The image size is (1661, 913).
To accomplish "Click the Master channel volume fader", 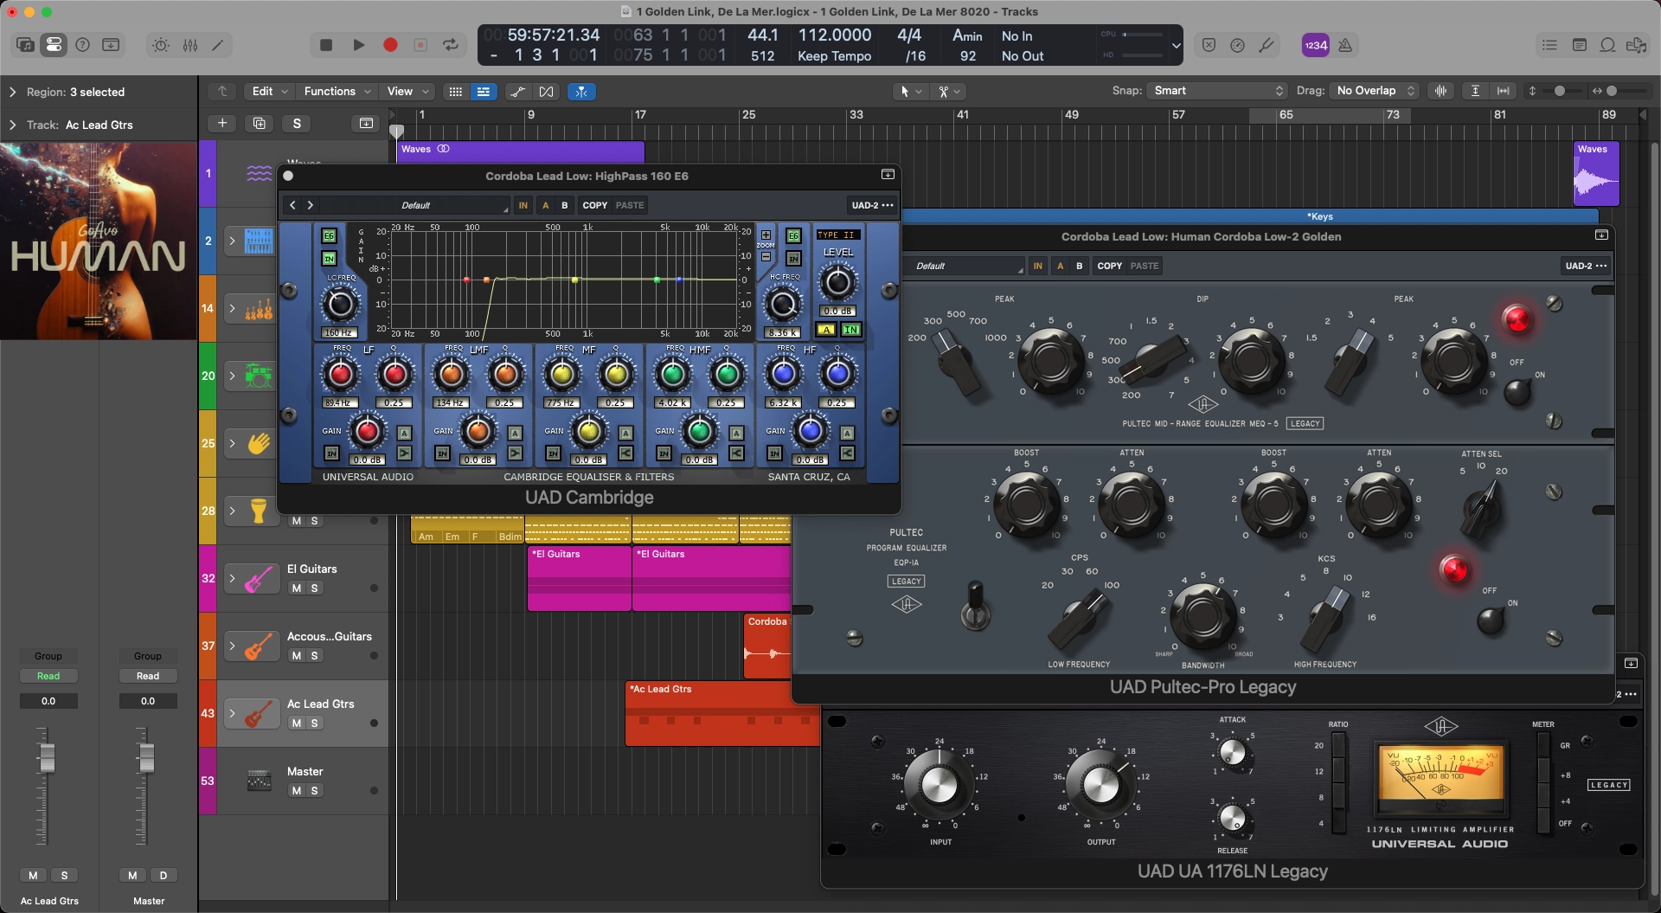I will (146, 758).
